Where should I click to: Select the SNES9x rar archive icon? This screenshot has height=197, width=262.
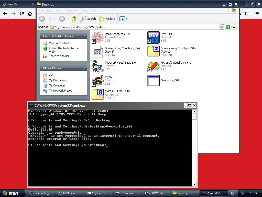[x=98, y=94]
